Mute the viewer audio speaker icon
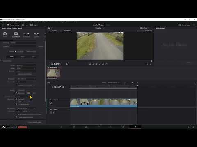The height and width of the screenshot is (147, 197). [x=66, y=64]
